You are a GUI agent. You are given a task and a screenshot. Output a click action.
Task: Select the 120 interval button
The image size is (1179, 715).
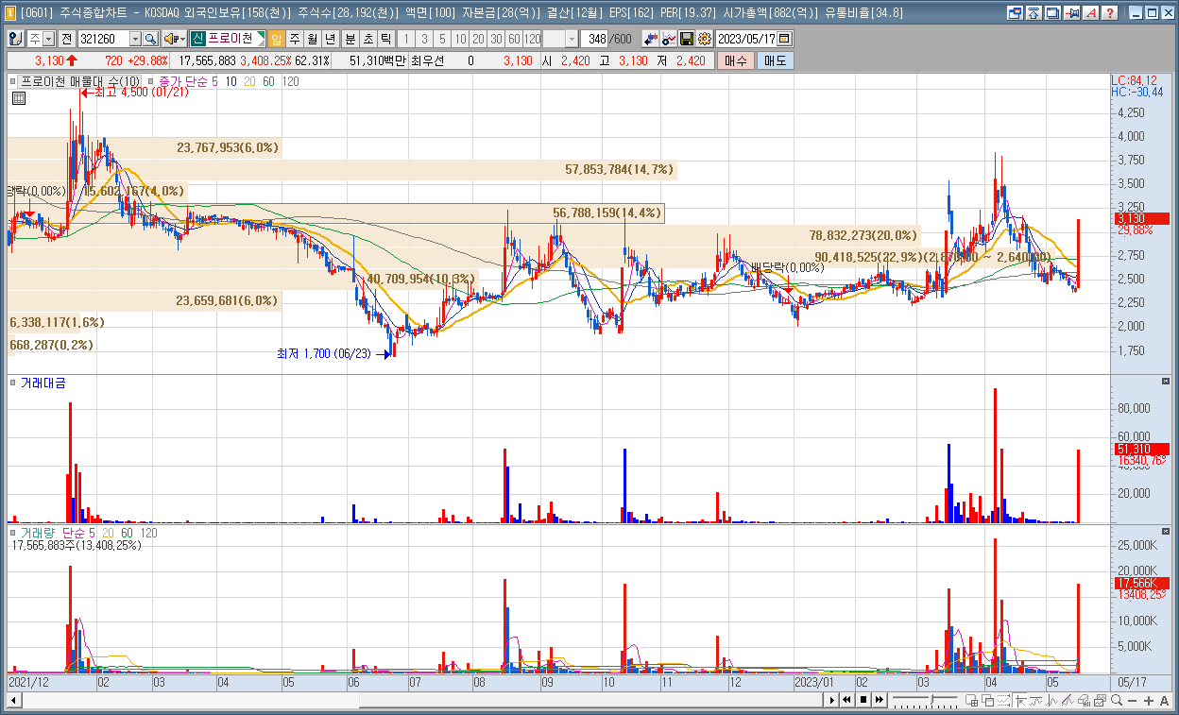[x=533, y=39]
